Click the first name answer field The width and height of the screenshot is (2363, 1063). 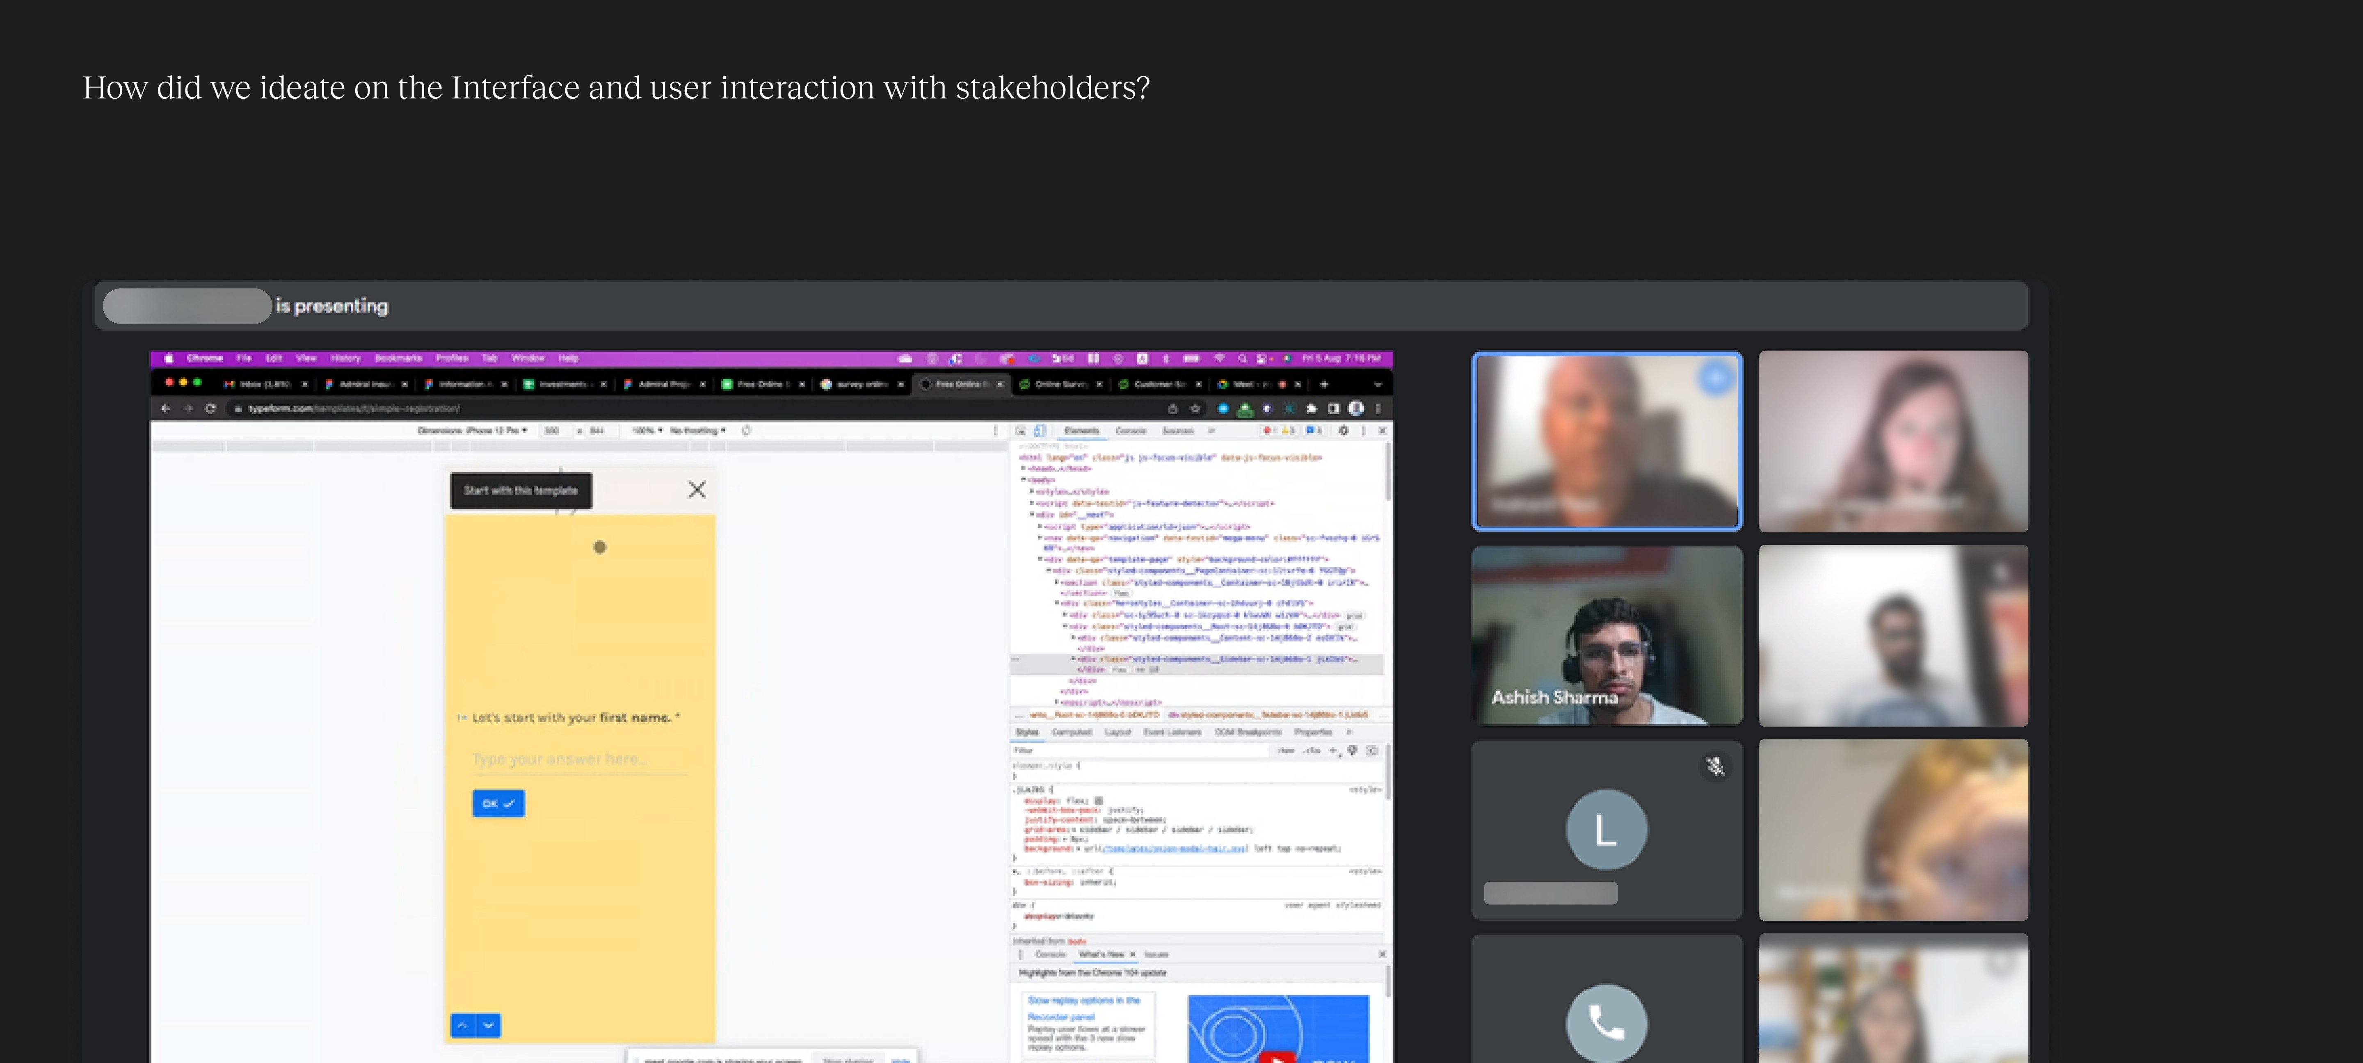coord(580,760)
